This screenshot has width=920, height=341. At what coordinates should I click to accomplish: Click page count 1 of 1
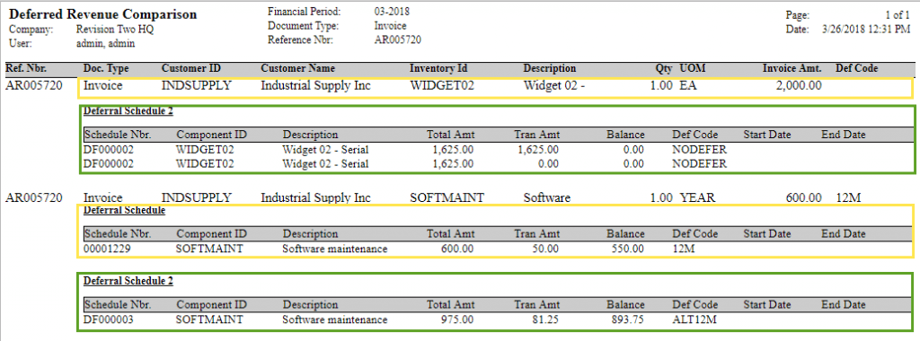pyautogui.click(x=898, y=16)
